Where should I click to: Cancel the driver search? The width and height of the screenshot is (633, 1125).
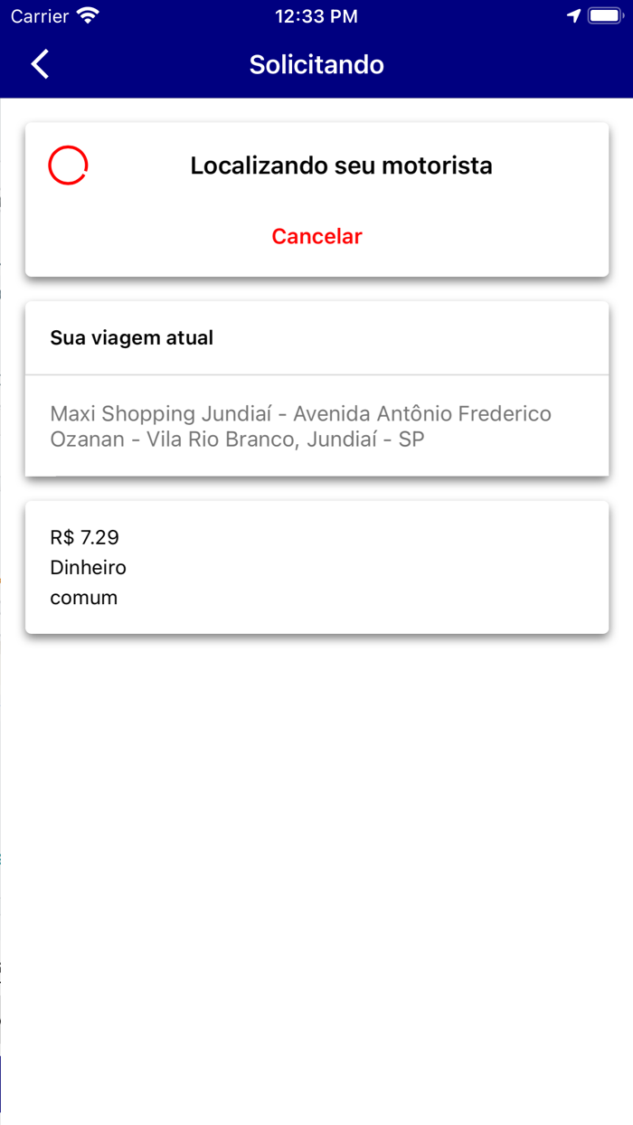click(x=316, y=236)
